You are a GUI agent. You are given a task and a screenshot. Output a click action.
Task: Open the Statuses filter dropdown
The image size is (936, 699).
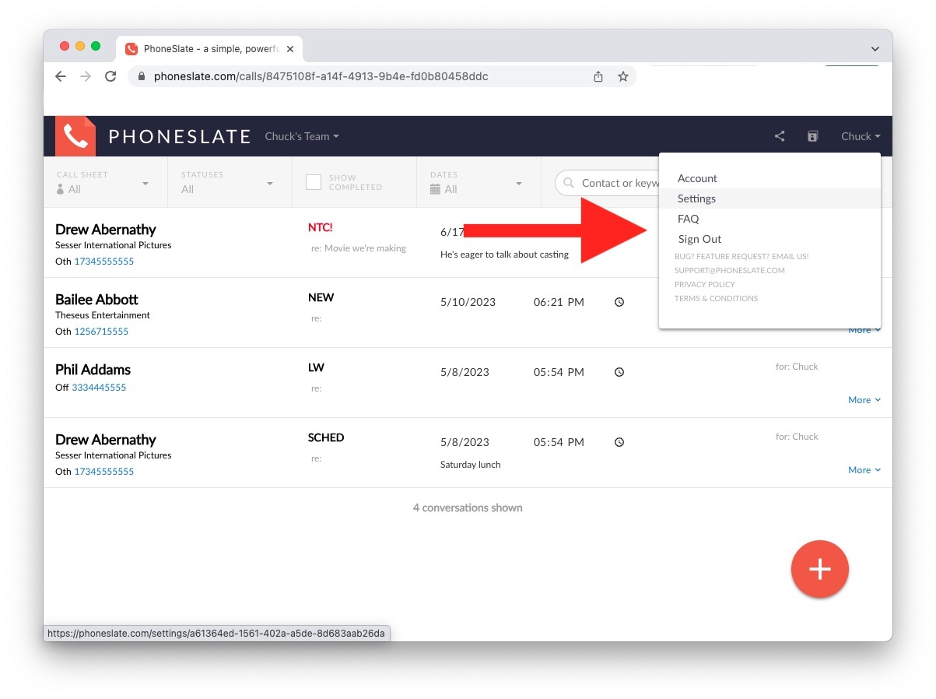(x=230, y=182)
